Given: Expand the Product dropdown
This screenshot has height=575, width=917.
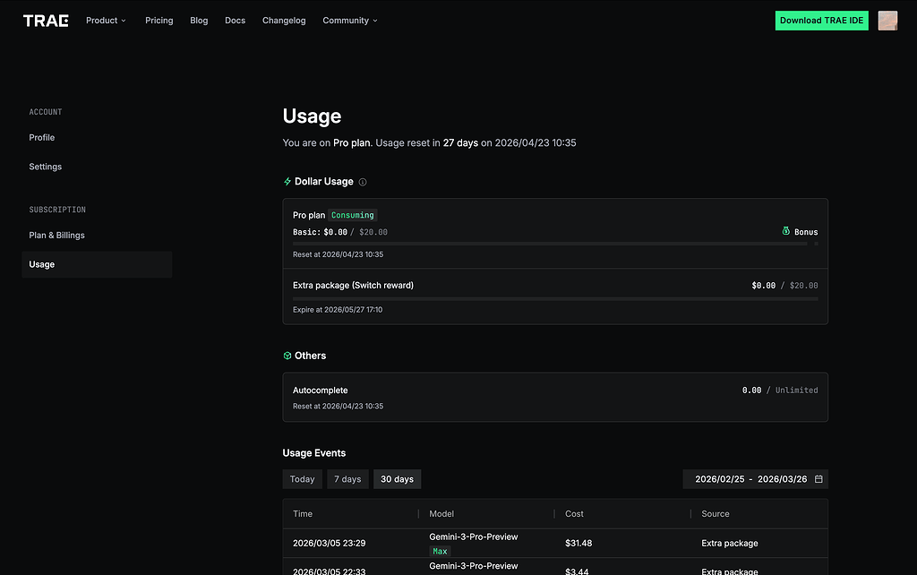Looking at the screenshot, I should click(106, 21).
